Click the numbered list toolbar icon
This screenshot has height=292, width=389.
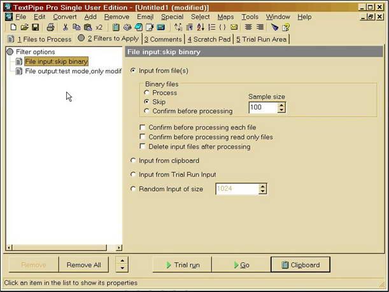[211, 27]
